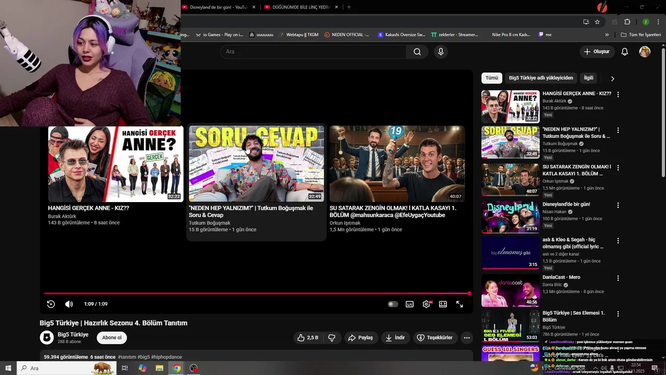Expand hidden bookmarks with double chevron
The width and height of the screenshot is (666, 375).
pos(607,35)
